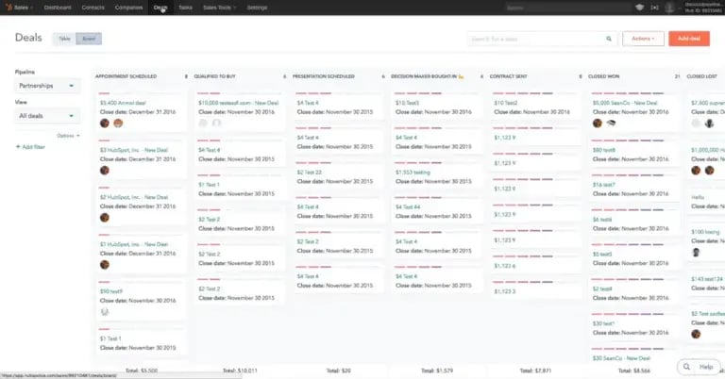The width and height of the screenshot is (725, 379).
Task: Open the $4 Test 44 deal
Action: (x=408, y=206)
